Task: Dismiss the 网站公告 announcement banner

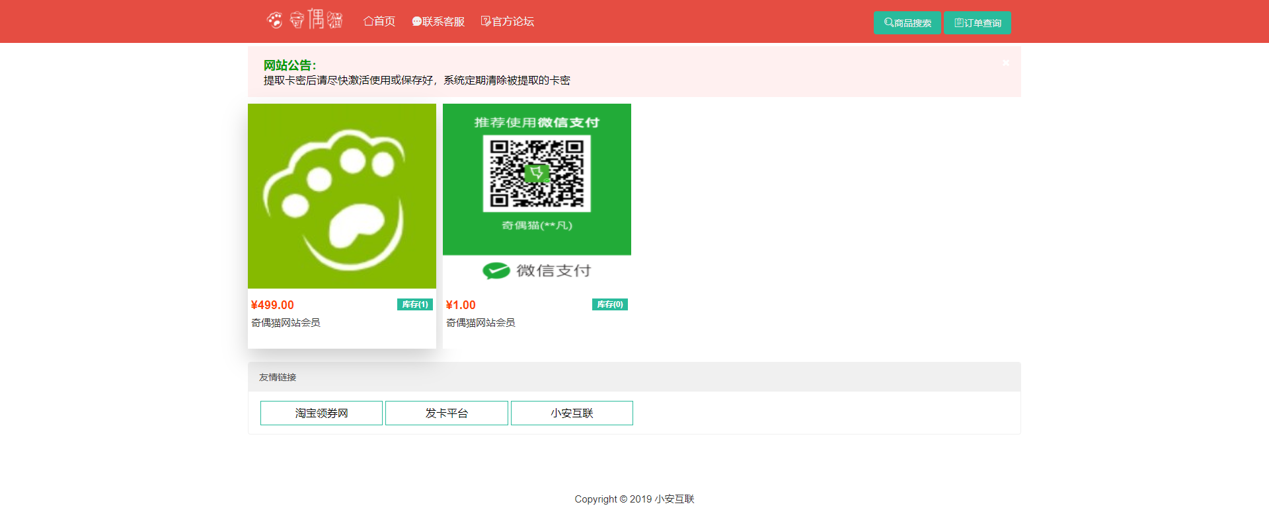Action: (x=1005, y=63)
